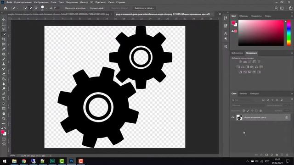294x165 pixels.
Task: Click the 'Выделить предмет' button
Action: click(x=119, y=8)
